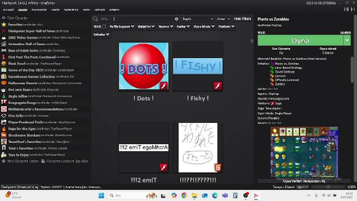Click Plants vs Zombies screenshot in details
The width and height of the screenshot is (357, 201).
[304, 152]
